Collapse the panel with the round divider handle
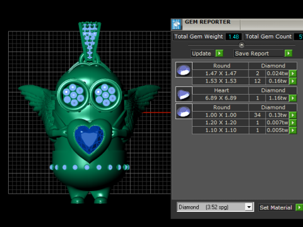303x227 pixels. pyautogui.click(x=242, y=45)
